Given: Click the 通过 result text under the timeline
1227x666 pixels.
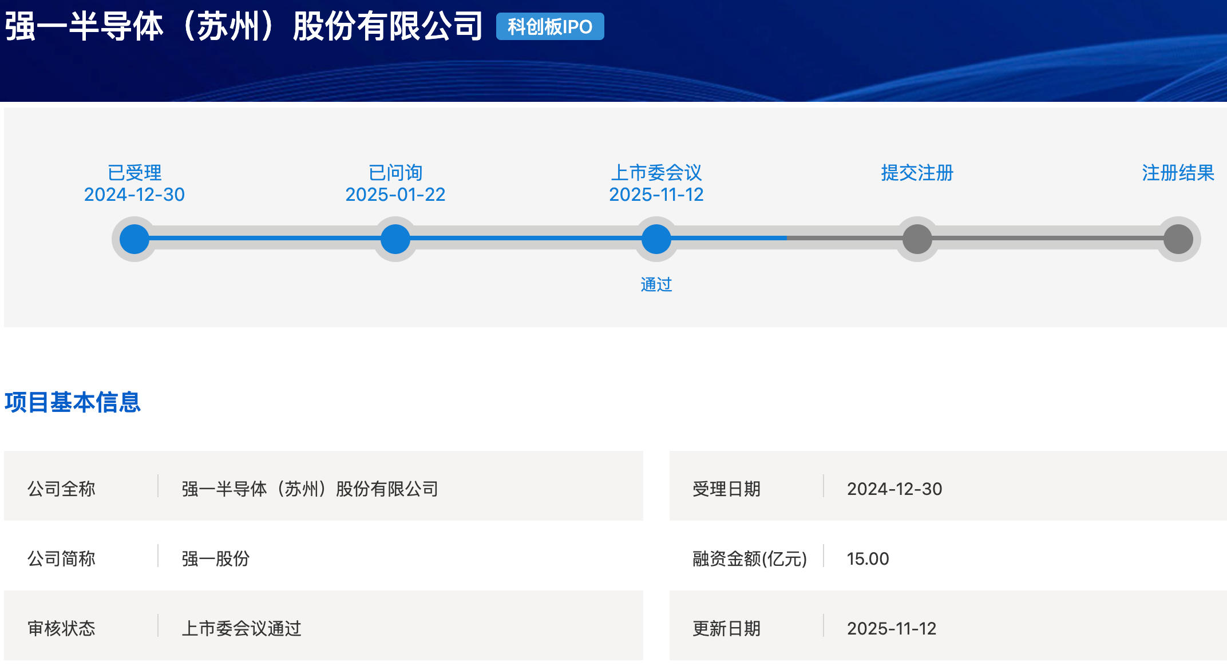Looking at the screenshot, I should [656, 284].
